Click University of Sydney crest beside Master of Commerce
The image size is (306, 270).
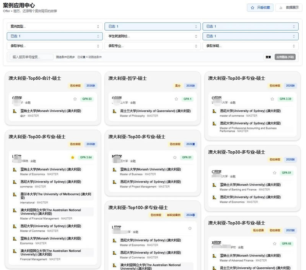(214, 111)
